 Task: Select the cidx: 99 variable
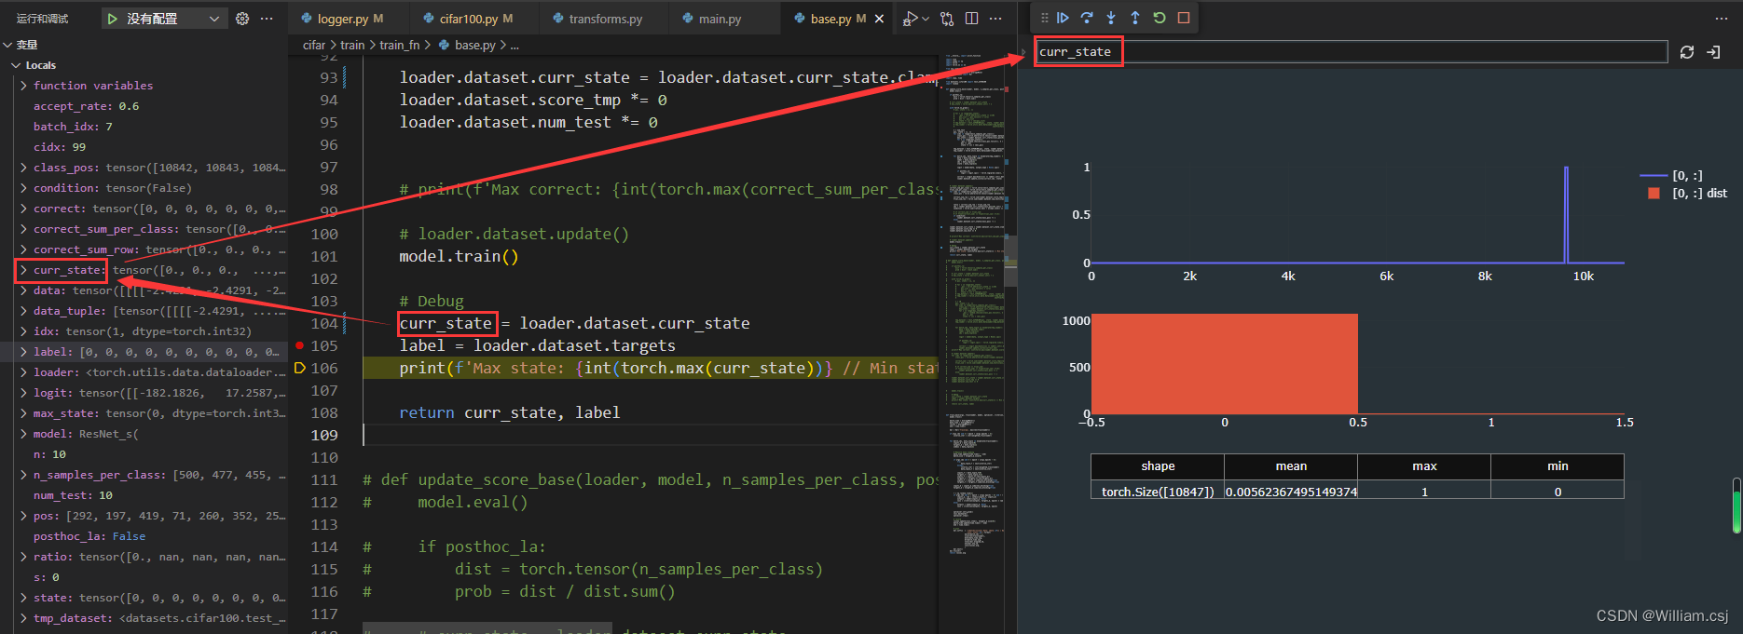coord(60,147)
